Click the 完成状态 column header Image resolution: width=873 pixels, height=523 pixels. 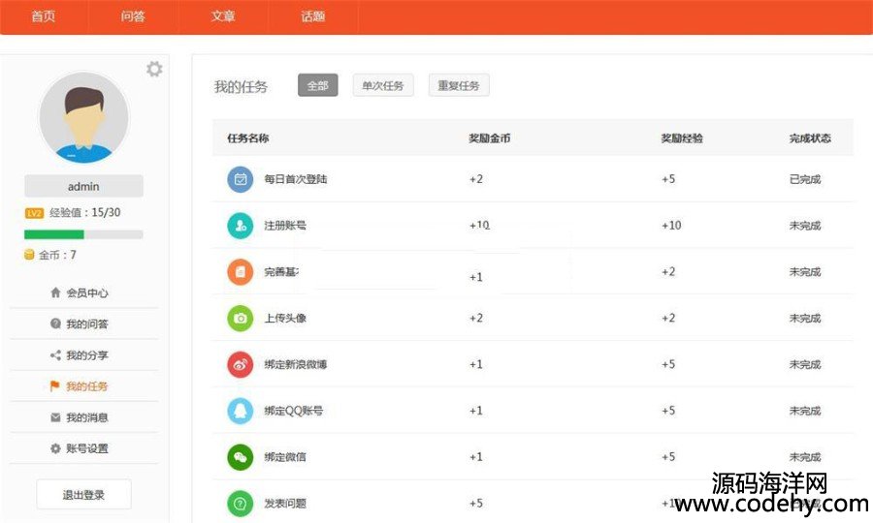click(x=810, y=138)
